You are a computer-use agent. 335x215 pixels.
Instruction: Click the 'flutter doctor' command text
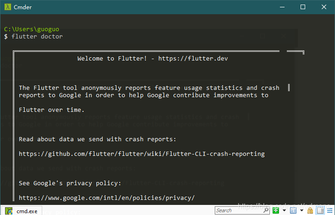click(x=37, y=37)
